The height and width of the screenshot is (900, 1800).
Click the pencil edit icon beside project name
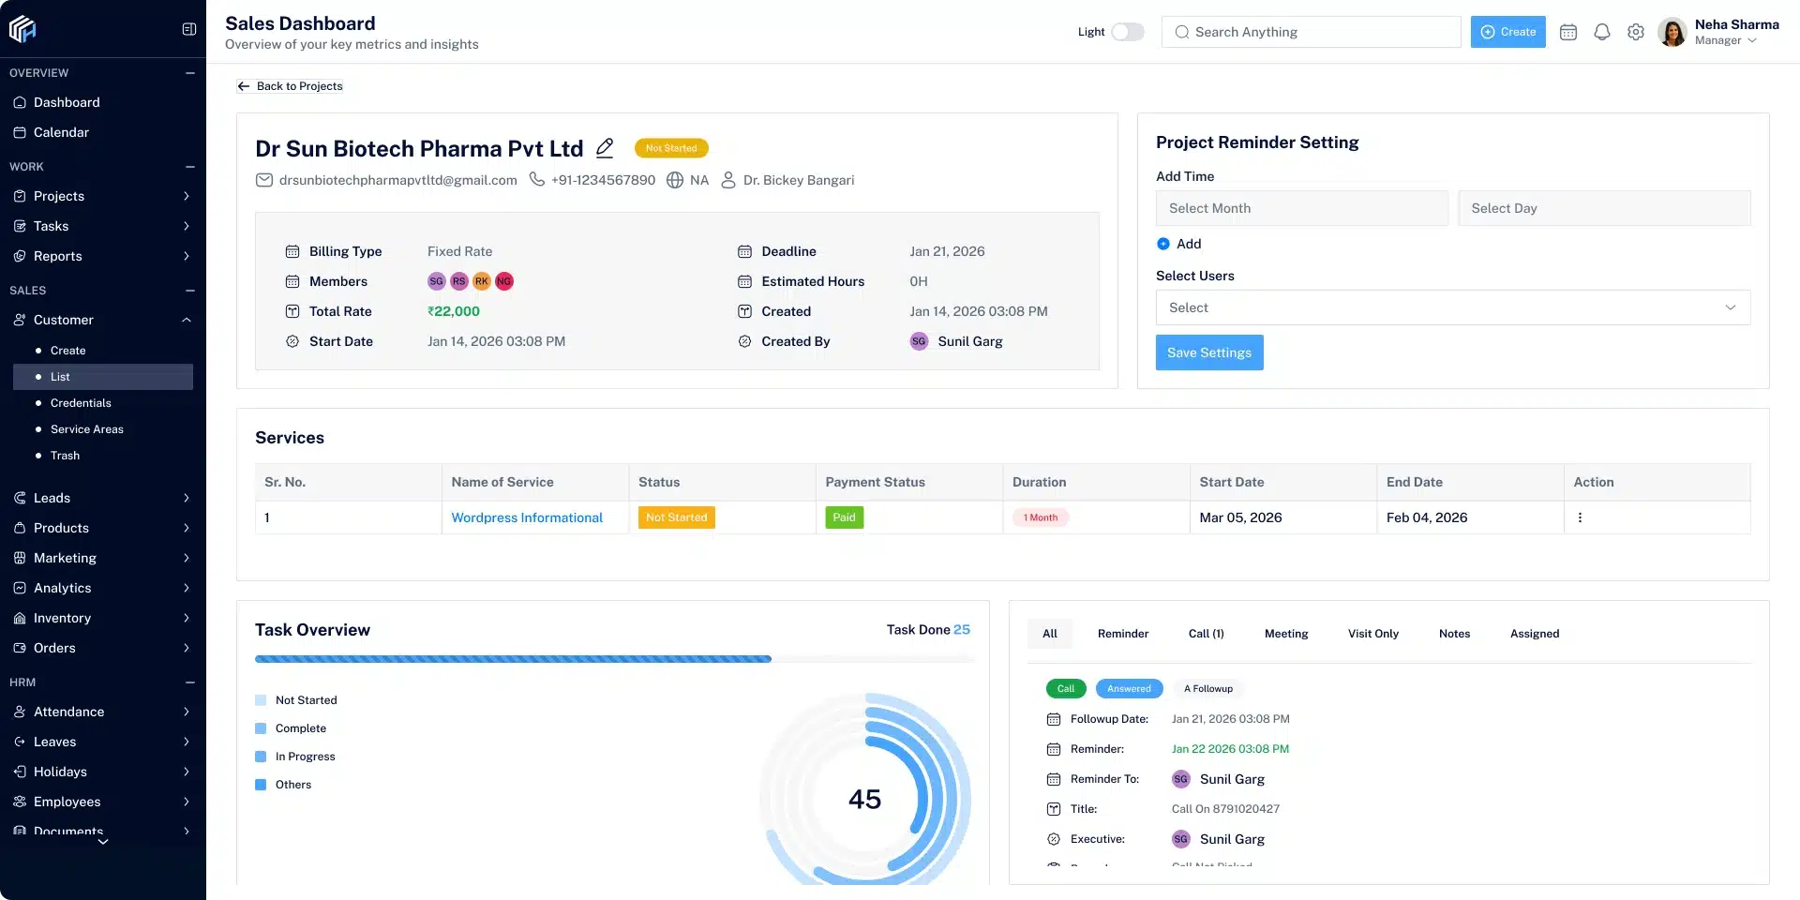click(x=605, y=148)
